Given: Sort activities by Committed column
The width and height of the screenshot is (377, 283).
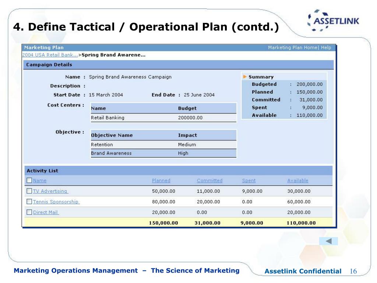Looking at the screenshot, I should point(209,181).
